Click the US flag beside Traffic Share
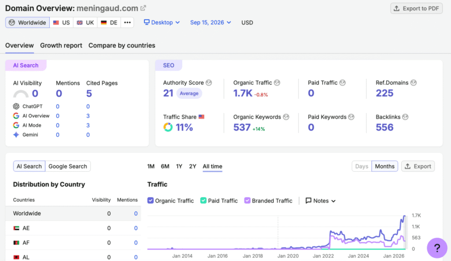The image size is (451, 261). coord(201,117)
